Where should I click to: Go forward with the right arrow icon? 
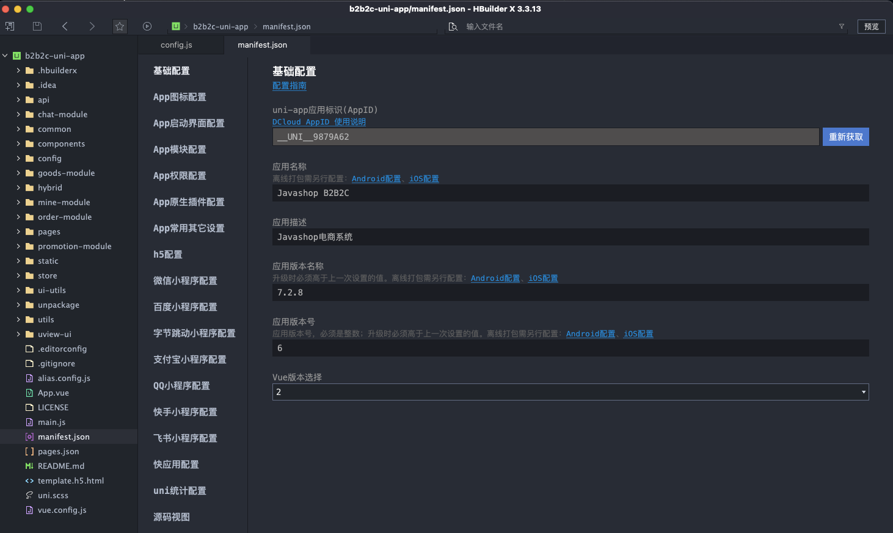(x=92, y=26)
